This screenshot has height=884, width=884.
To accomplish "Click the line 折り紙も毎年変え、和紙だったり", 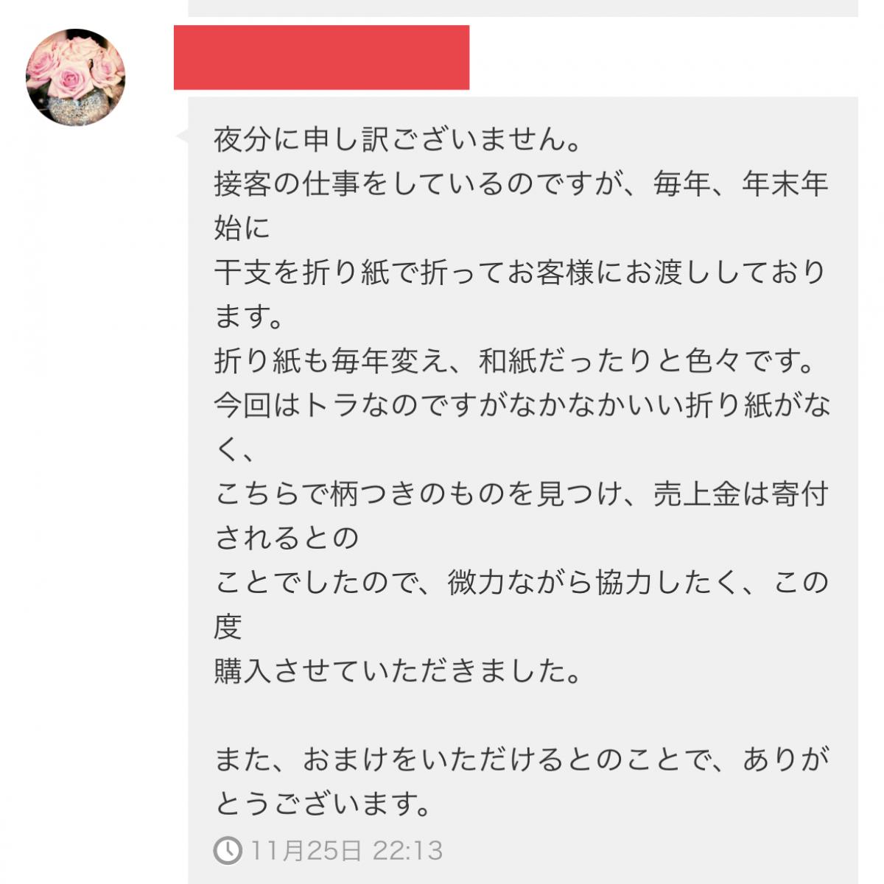I will pos(516,361).
